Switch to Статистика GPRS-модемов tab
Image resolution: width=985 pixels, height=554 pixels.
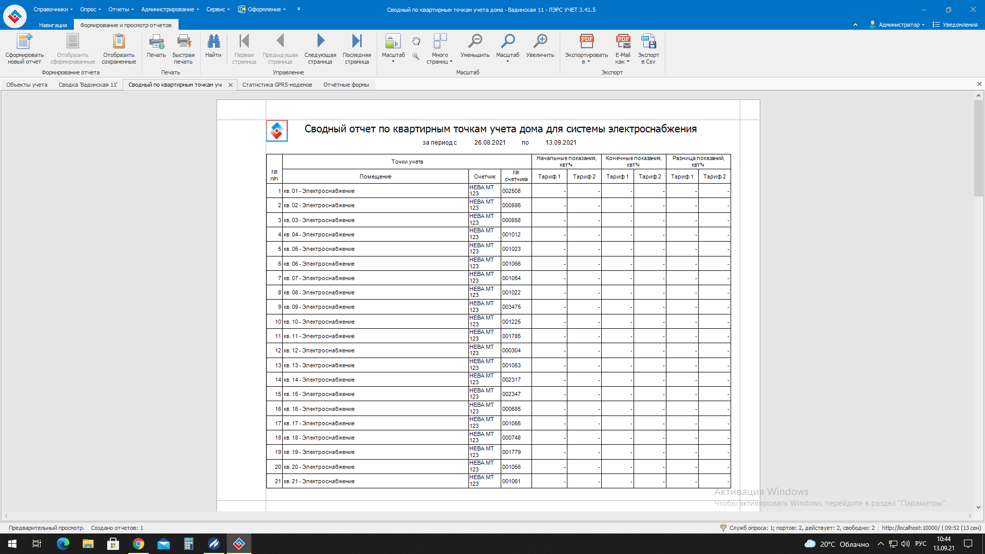pyautogui.click(x=277, y=85)
